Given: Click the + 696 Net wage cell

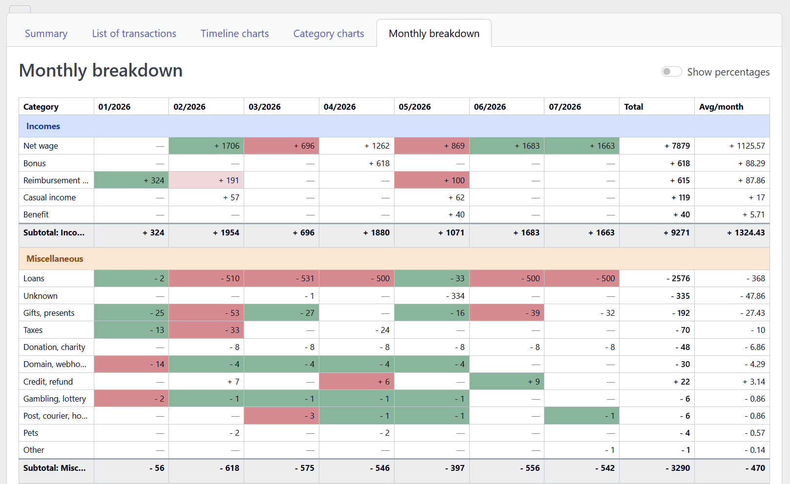Looking at the screenshot, I should coord(281,146).
